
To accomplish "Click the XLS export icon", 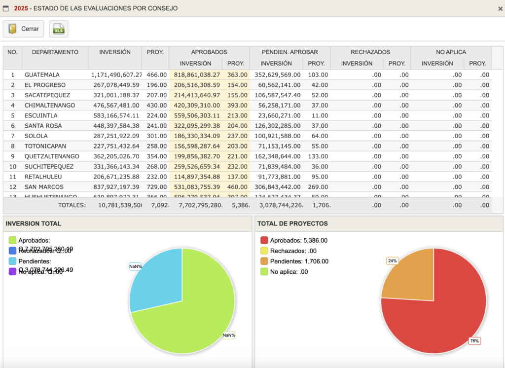I will 59,29.
